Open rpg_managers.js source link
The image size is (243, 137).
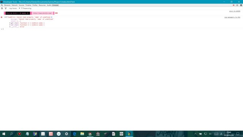click(232, 17)
